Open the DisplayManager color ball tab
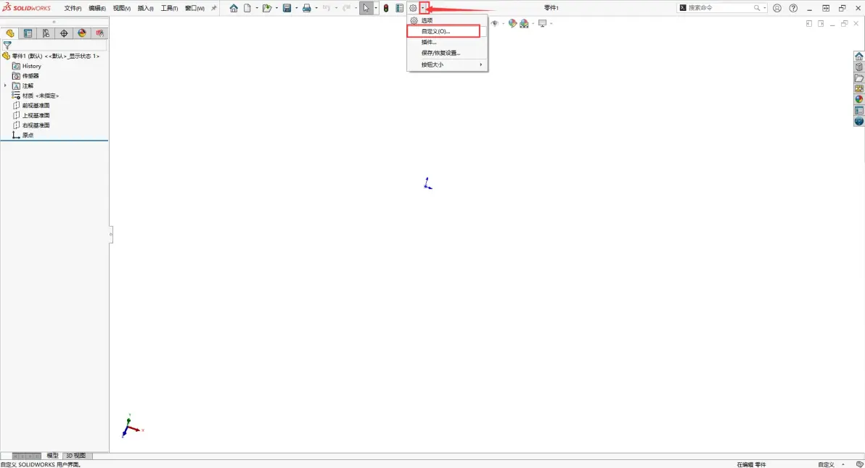This screenshot has height=468, width=865. point(82,33)
